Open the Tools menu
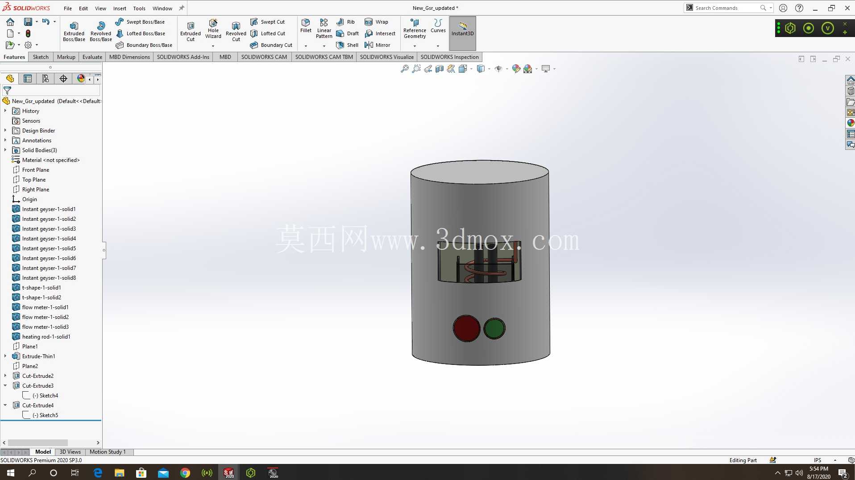Screen dimensions: 855x480 click(x=139, y=8)
